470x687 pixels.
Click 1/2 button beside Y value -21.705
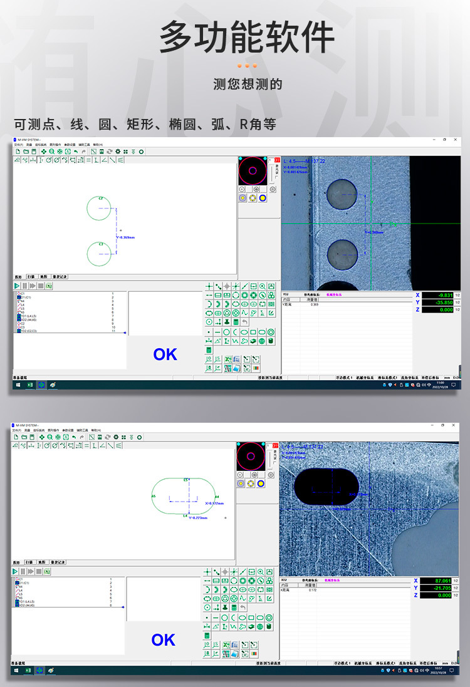pyautogui.click(x=457, y=588)
